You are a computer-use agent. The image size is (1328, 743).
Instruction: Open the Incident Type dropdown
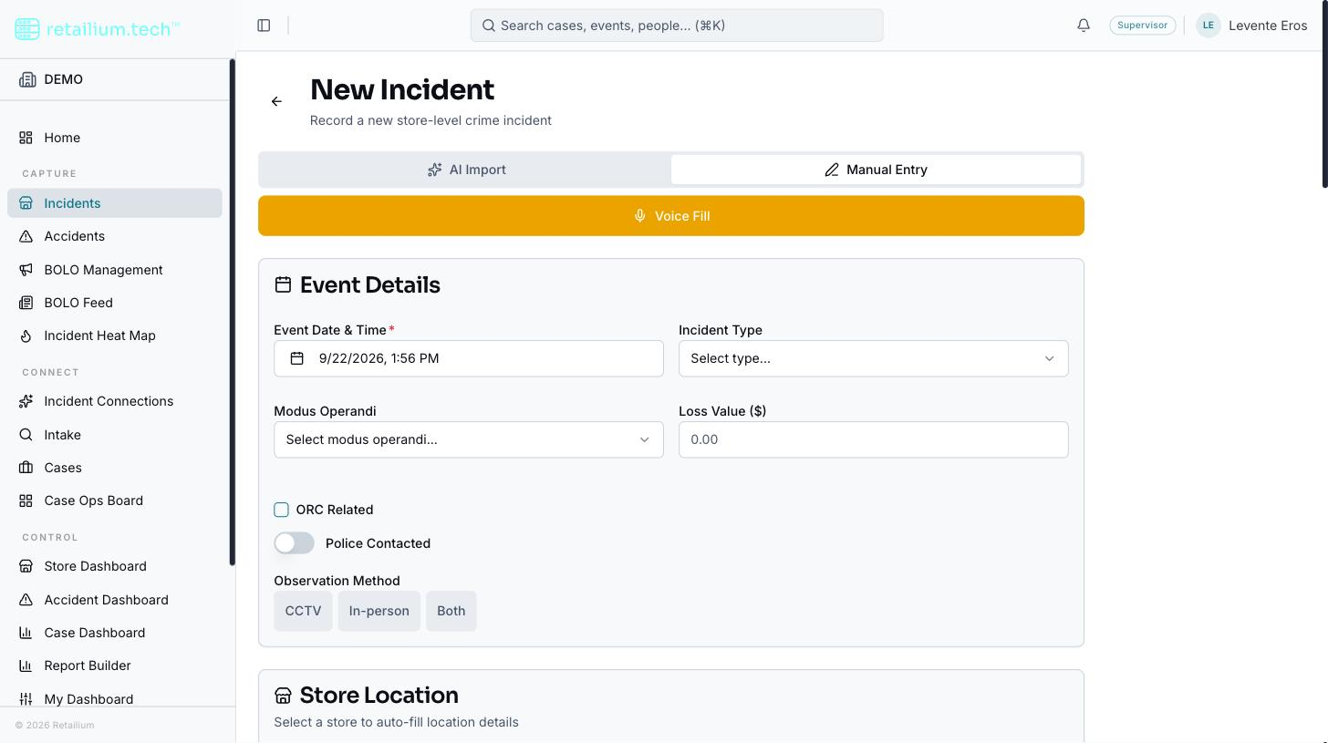click(873, 358)
